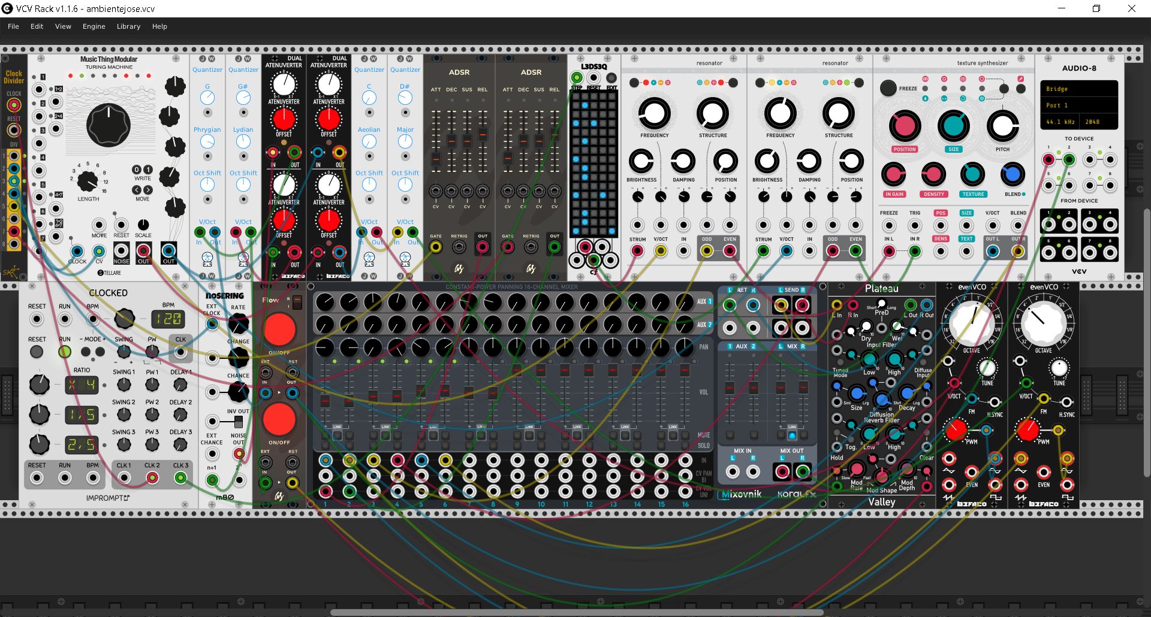Viewport: 1151px width, 617px height.
Task: Open the Bridge driver selector on AUDIO-8
Action: (1078, 89)
